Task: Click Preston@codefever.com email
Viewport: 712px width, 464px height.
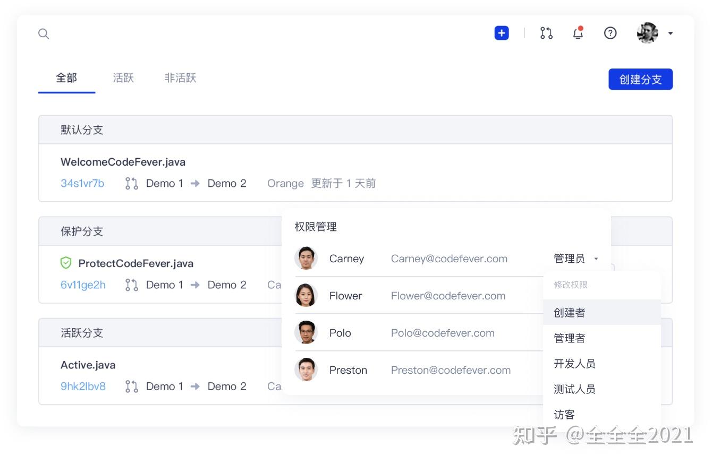Action: (x=451, y=370)
